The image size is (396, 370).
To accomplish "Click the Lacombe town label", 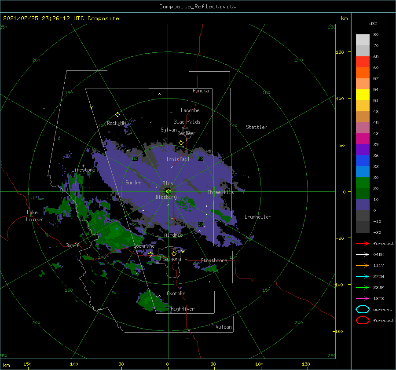I will coord(190,110).
